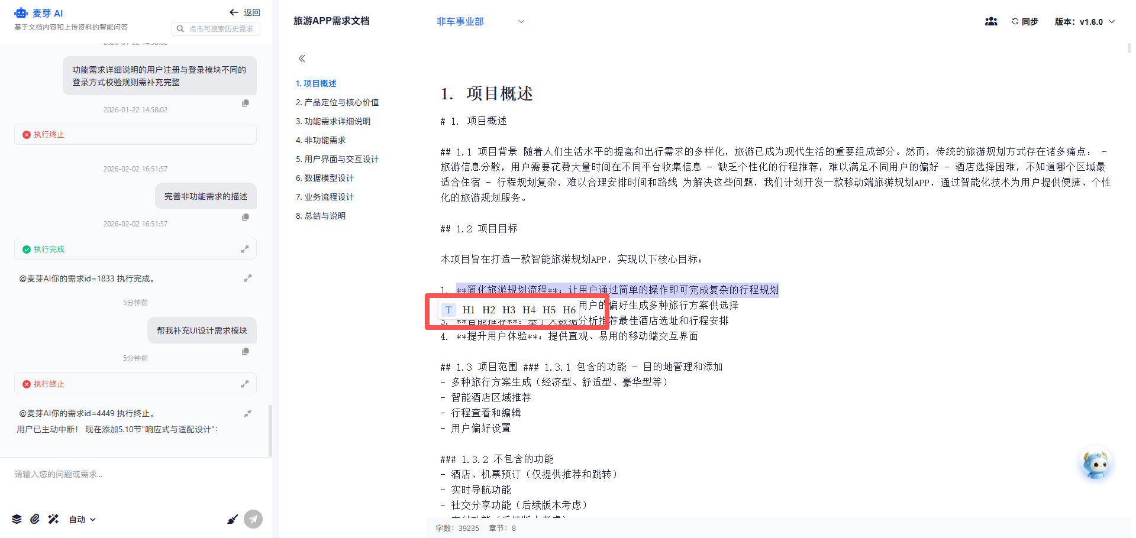
Task: Open the layers stack icon below chat input
Action: coord(17,519)
